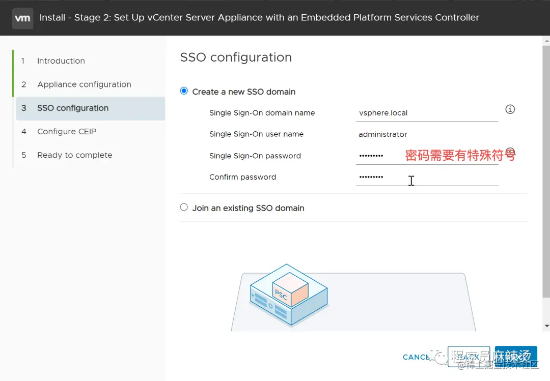Click the Single Sign-On user name label
The height and width of the screenshot is (381, 550).
point(256,134)
